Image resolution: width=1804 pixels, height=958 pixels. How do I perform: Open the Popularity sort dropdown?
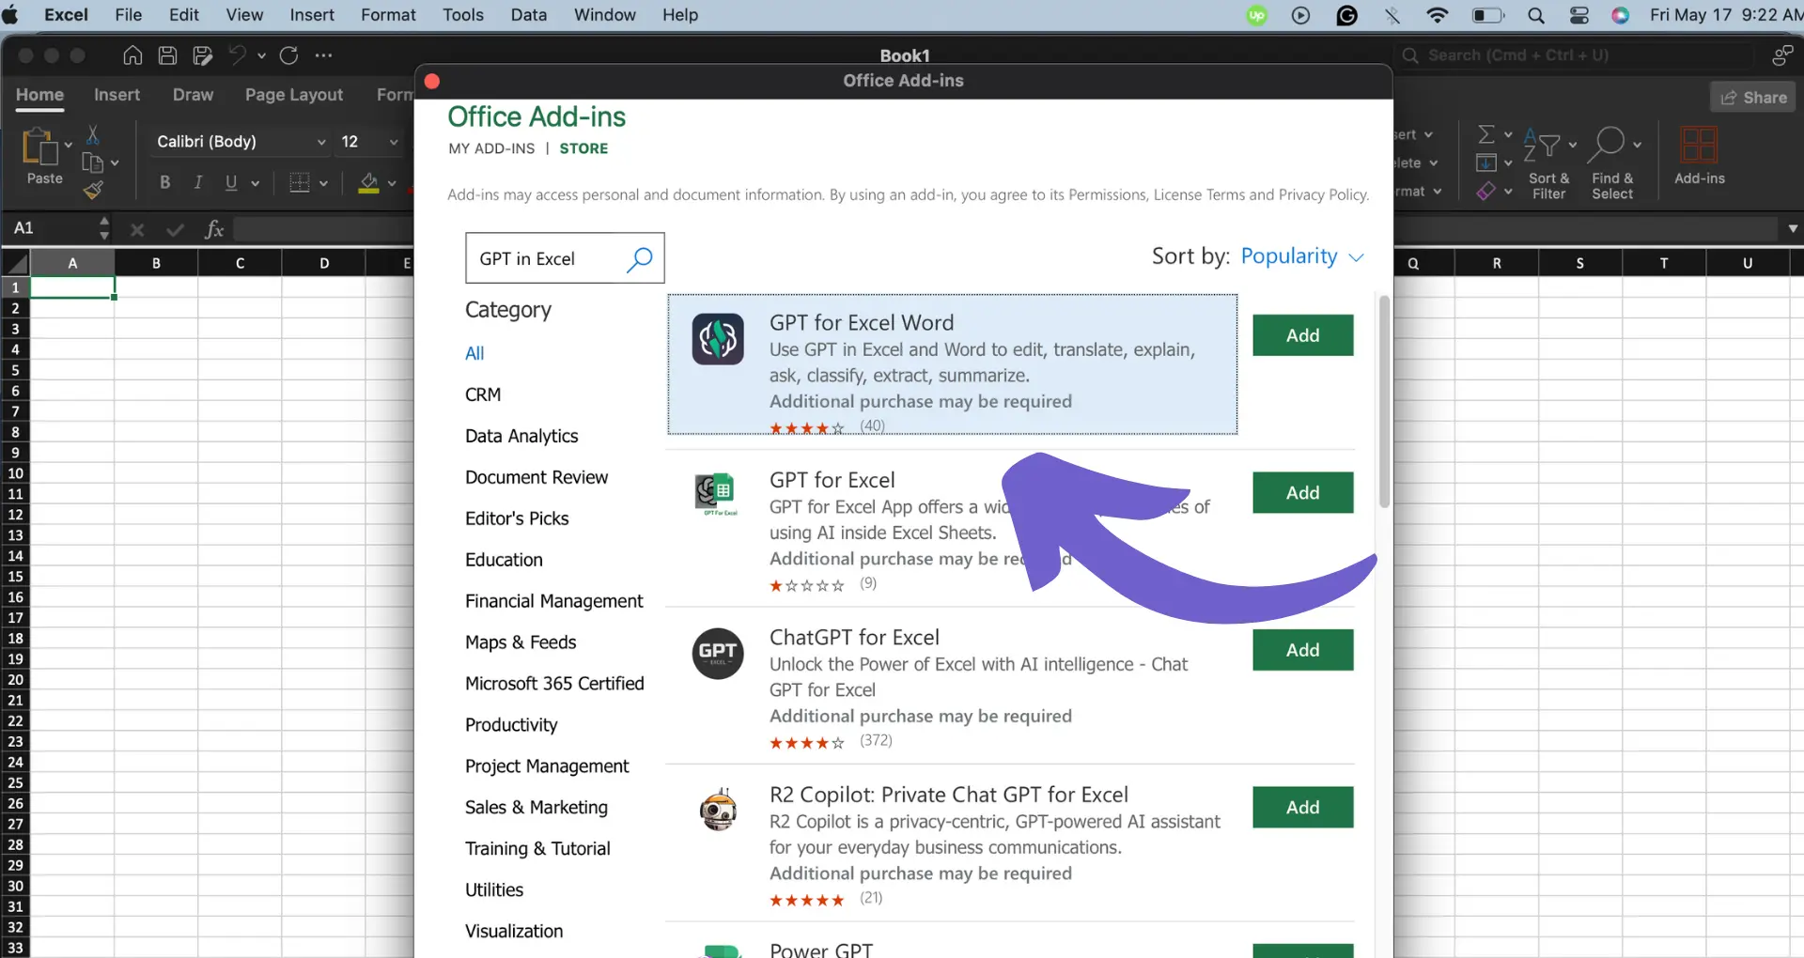click(x=1303, y=255)
